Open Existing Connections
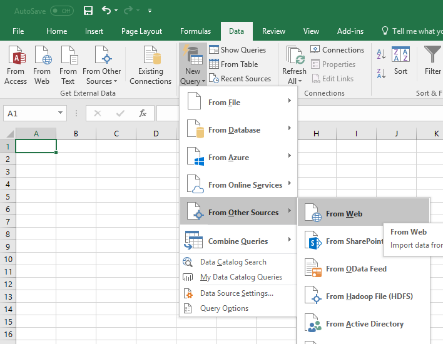 tap(150, 65)
